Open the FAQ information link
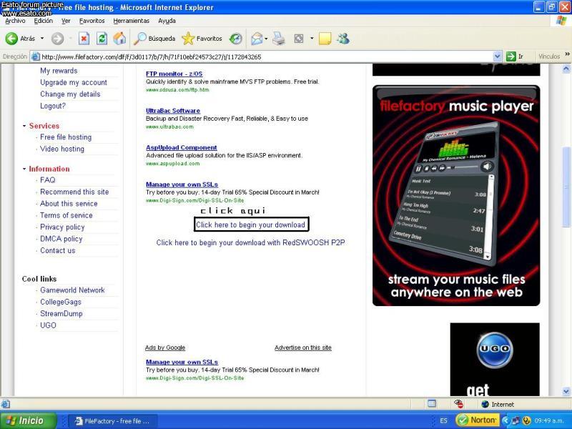The height and width of the screenshot is (429, 572). pos(48,180)
